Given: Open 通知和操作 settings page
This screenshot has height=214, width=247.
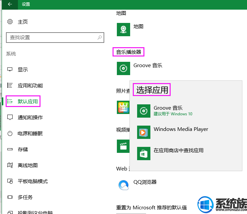Looking at the screenshot, I should (30, 117).
